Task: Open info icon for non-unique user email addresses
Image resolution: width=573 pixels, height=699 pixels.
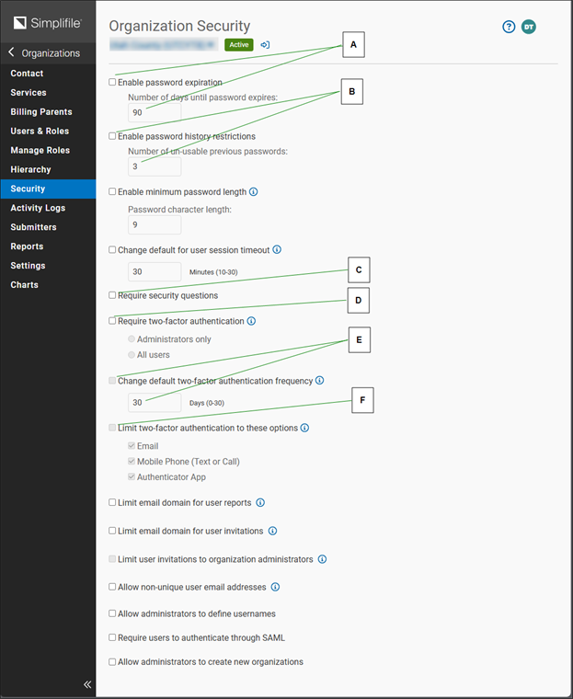Action: [275, 587]
